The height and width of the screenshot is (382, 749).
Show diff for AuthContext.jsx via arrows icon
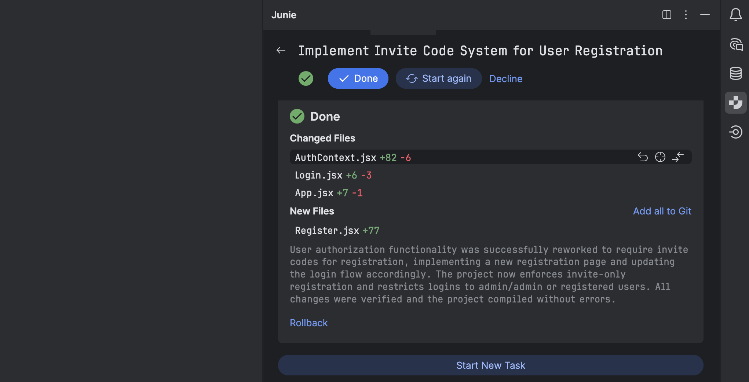tap(678, 157)
